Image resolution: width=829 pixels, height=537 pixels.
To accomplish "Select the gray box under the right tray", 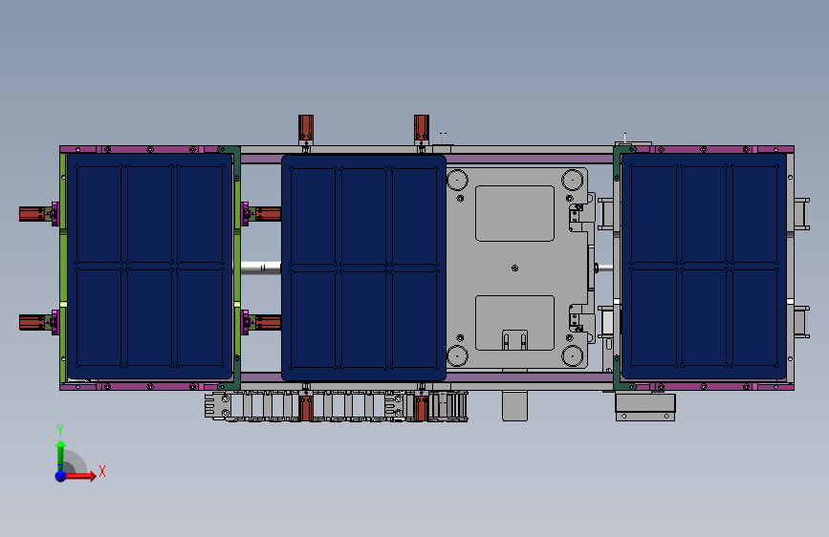I will pyautogui.click(x=645, y=407).
